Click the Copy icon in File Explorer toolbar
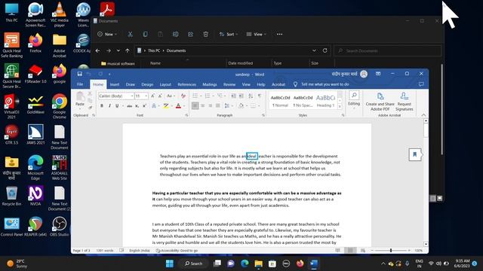Screen dimensions: 483x271 [x=145, y=35]
